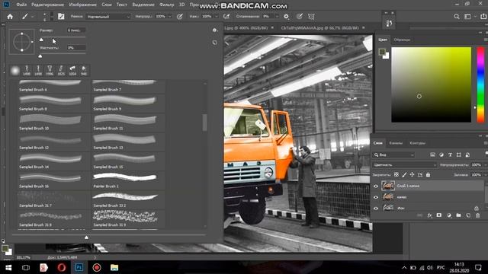The width and height of the screenshot is (488, 274).
Task: Filter for smart objects icon
Action: coord(467,155)
